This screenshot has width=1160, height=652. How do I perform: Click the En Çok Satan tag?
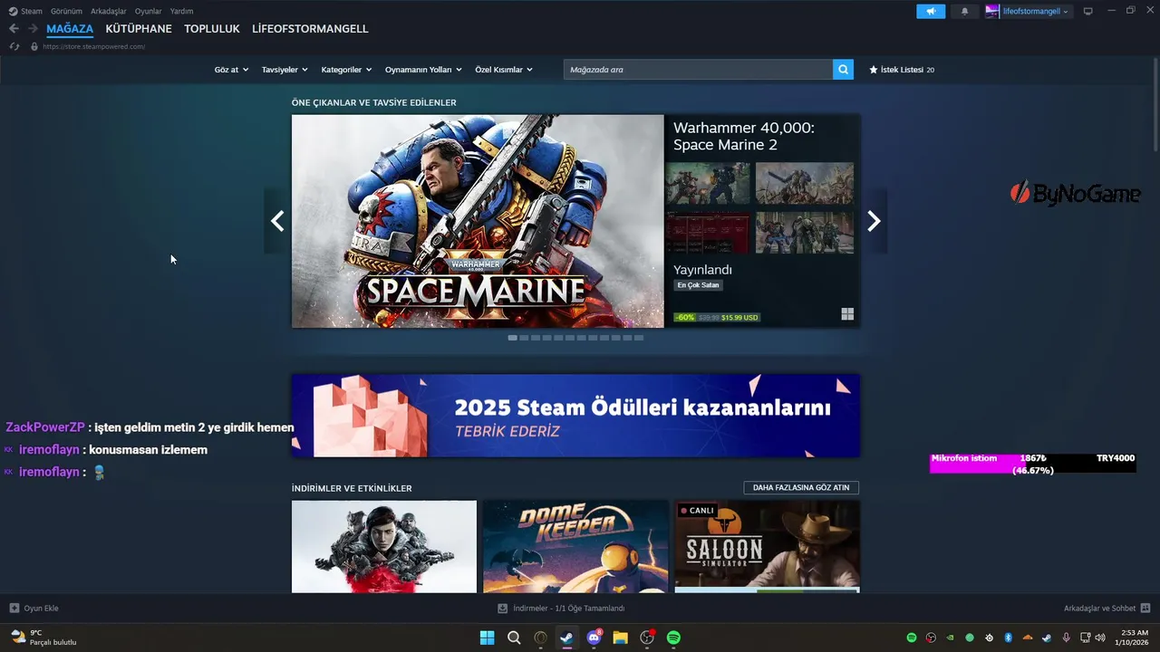698,285
